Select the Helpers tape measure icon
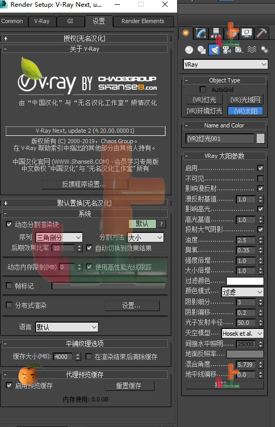 click(239, 50)
